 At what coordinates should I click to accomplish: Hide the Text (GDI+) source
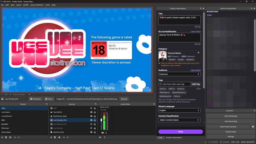[91, 112]
